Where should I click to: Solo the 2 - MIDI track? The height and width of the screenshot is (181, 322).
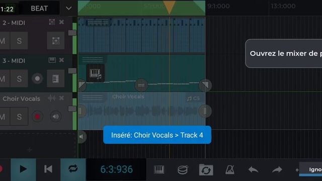click(19, 41)
